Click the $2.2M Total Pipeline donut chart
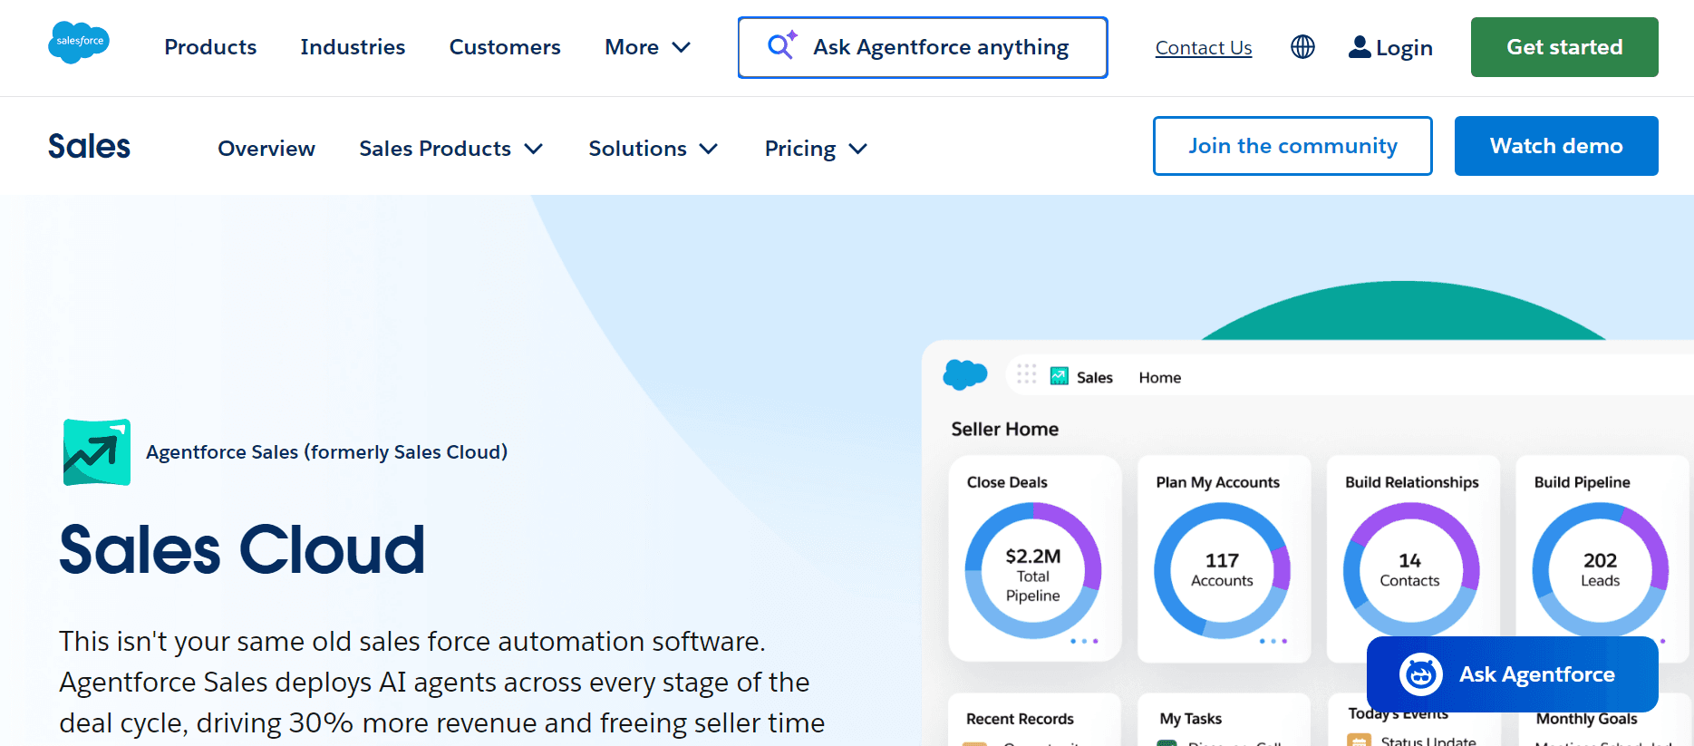 (1033, 571)
